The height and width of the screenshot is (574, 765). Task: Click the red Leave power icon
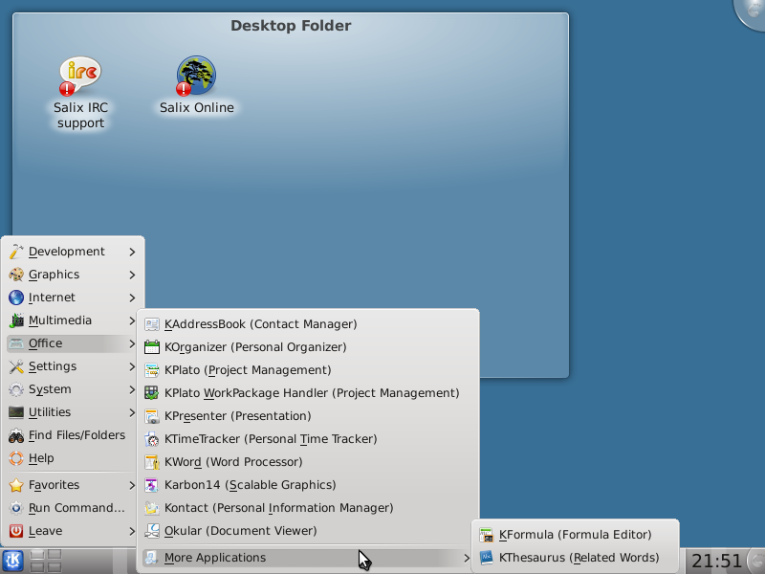pos(16,531)
